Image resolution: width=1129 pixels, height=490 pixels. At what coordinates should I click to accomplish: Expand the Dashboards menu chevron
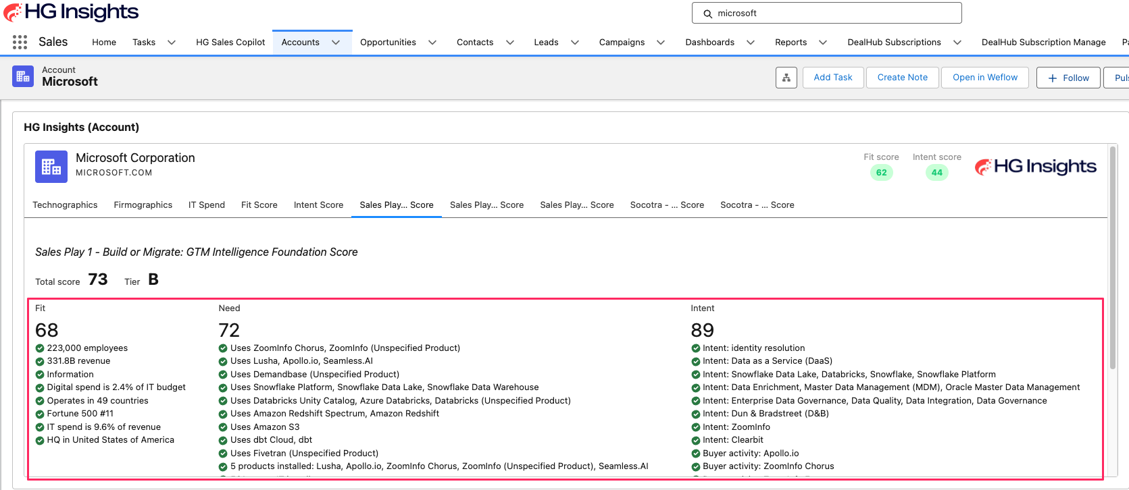tap(751, 43)
